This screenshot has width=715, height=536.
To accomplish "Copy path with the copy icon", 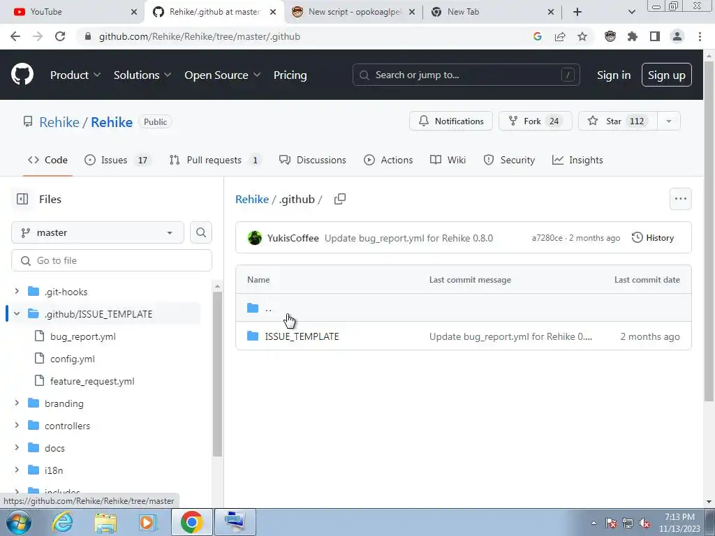I will pyautogui.click(x=340, y=199).
